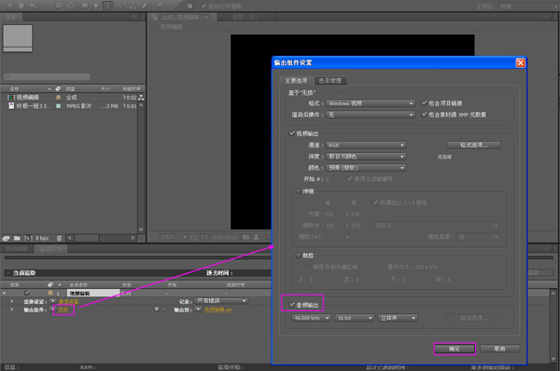
Task: Click the trash delete icon in Project panel
Action: click(59, 238)
